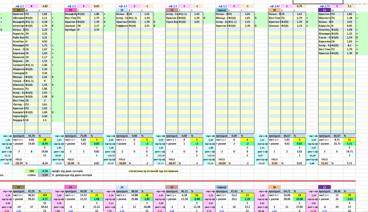Click the 64,71 pass-rate cell
This screenshot has width=368, height=212.
point(287,191)
